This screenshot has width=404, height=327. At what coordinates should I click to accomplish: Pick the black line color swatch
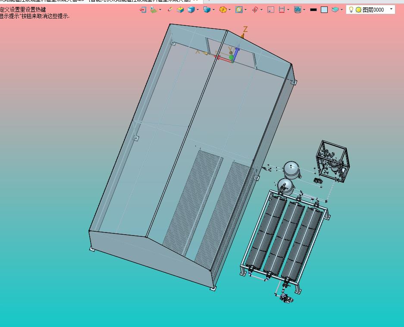click(313, 10)
